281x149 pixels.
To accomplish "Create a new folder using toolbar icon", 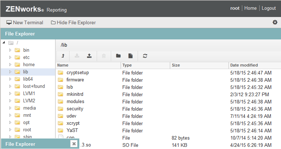I will pyautogui.click(x=118, y=56).
